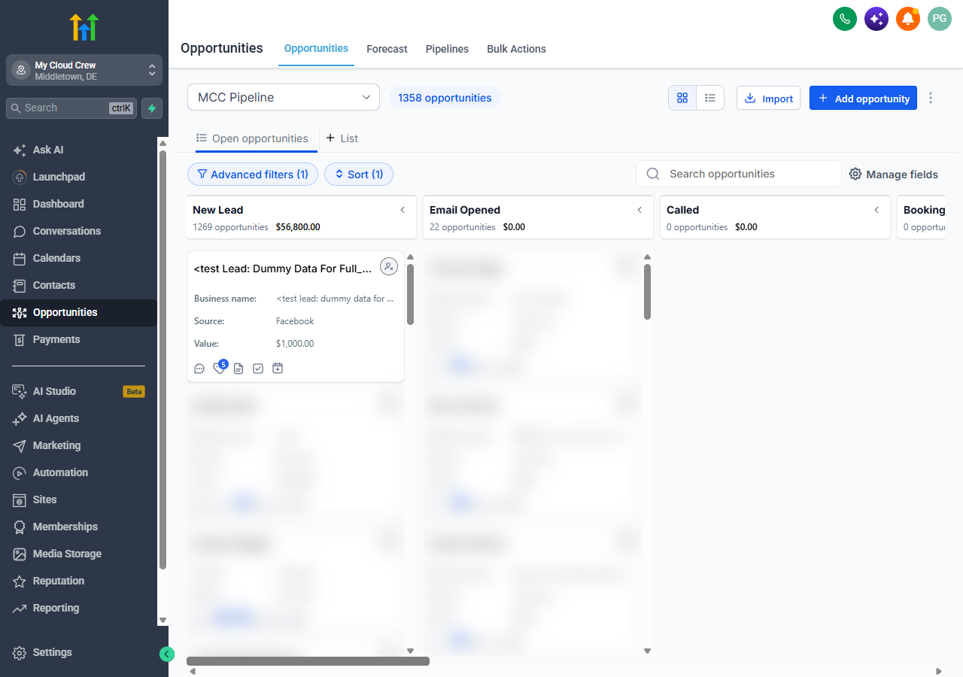This screenshot has width=963, height=677.
Task: Open the tasks checkmark icon on the test Lead card
Action: (258, 369)
